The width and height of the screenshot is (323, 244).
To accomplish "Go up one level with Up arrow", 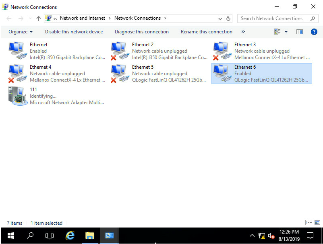I will coord(39,18).
